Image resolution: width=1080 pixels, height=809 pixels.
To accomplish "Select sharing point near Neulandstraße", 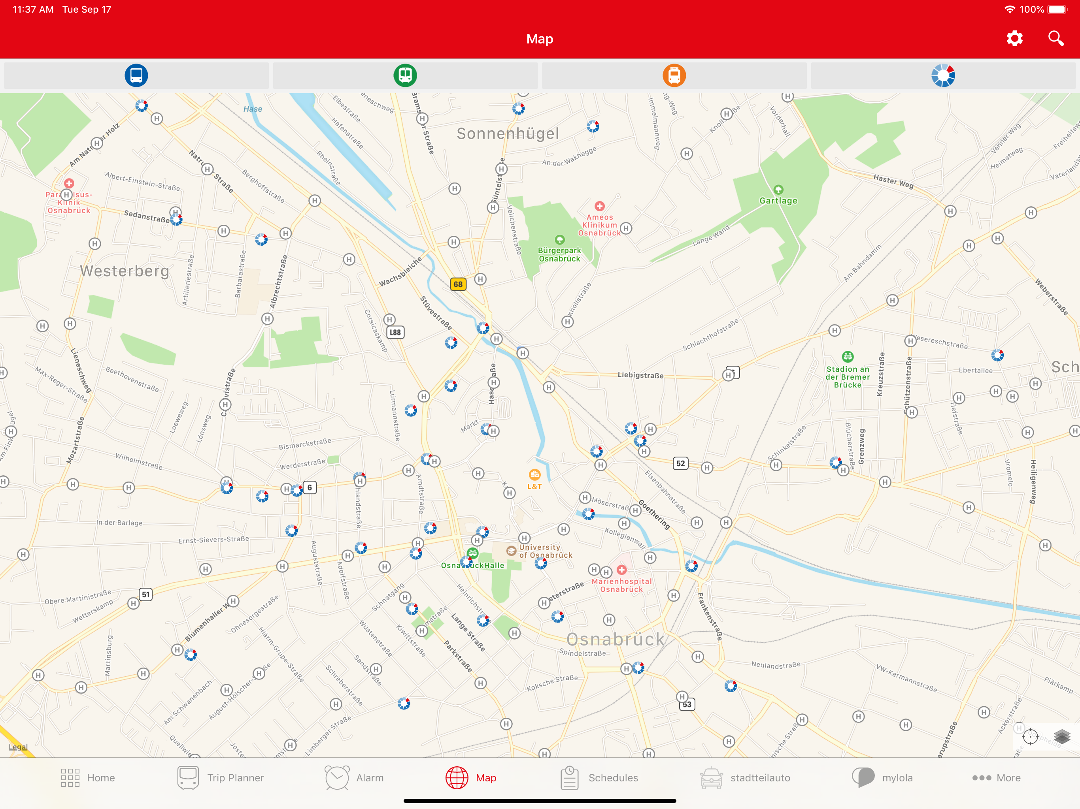I will [x=731, y=686].
